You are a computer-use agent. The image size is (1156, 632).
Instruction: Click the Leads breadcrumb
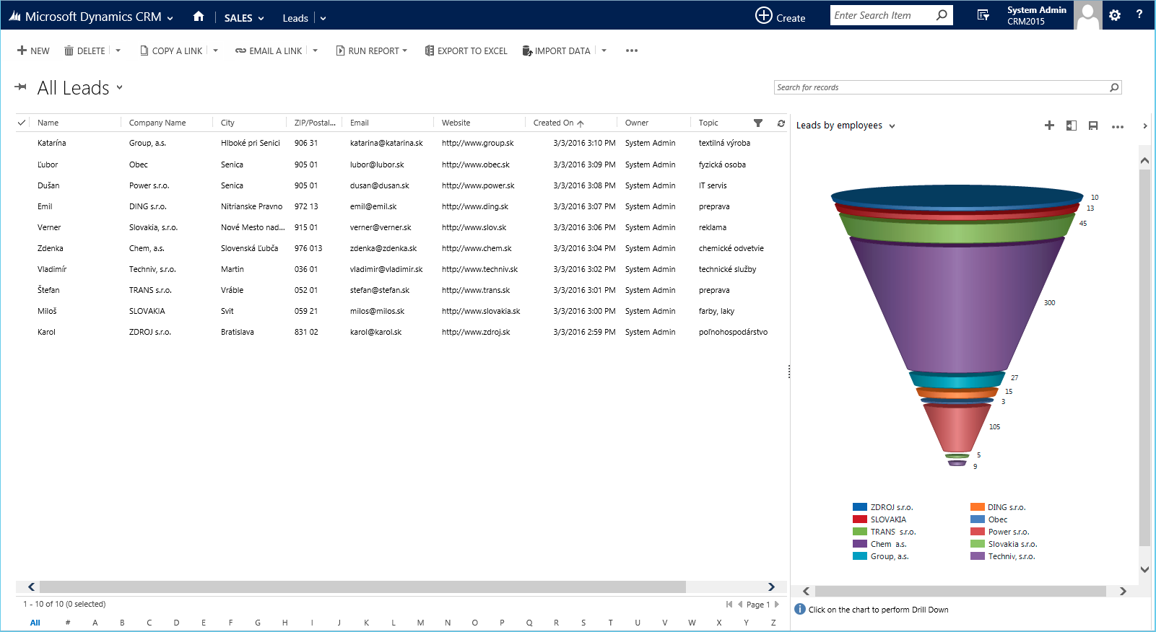(x=295, y=18)
